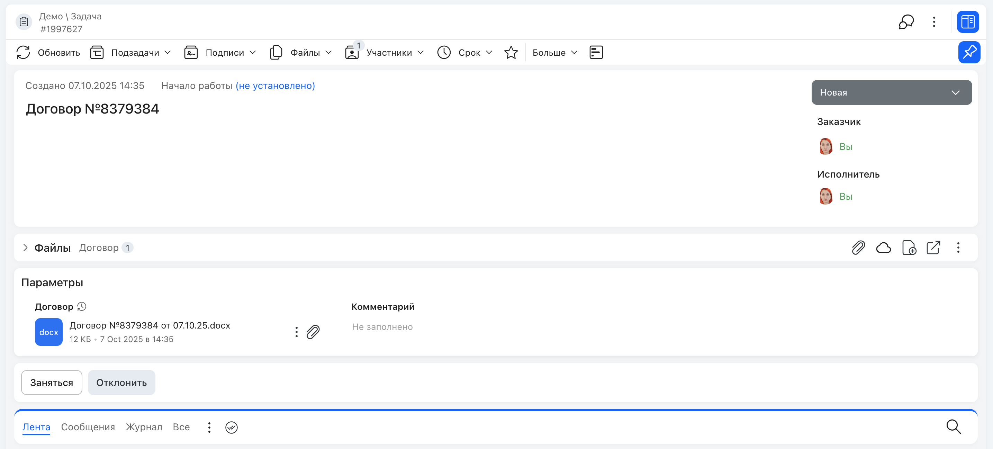Toggle the side panel layout button

pos(967,22)
